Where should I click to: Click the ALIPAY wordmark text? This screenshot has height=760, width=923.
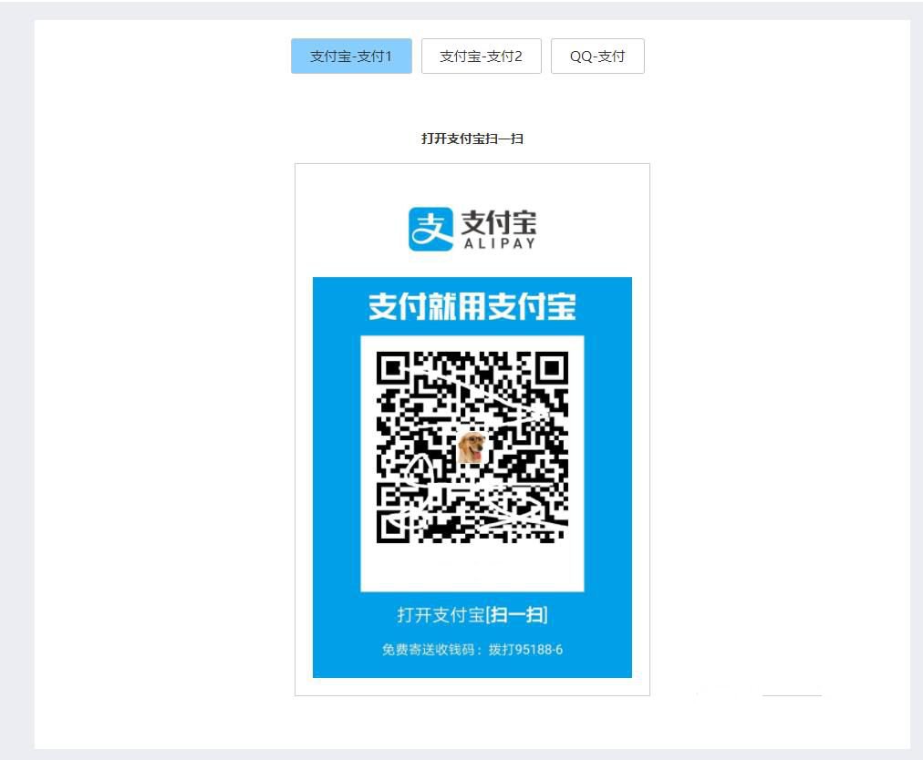499,241
